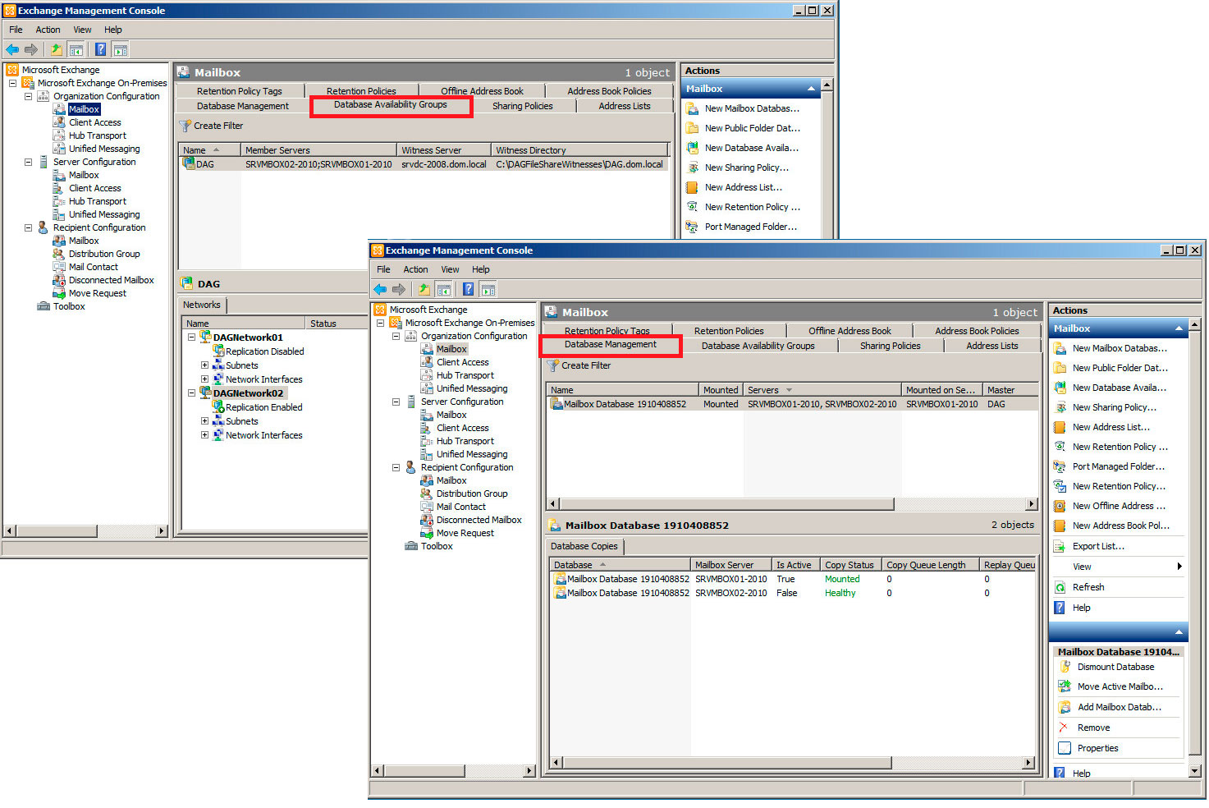Click the Move Active Mailbox Database icon
The height and width of the screenshot is (808, 1209).
1065,686
